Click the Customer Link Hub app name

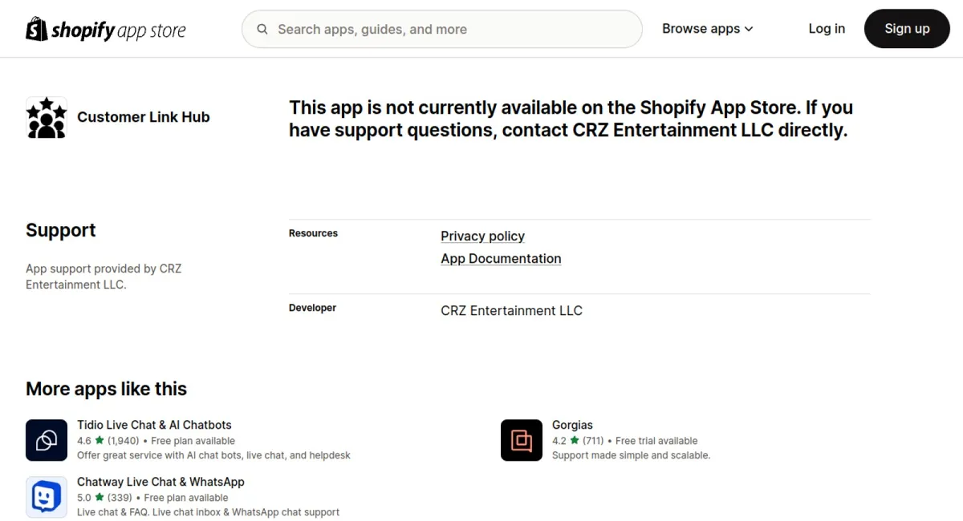pos(144,117)
